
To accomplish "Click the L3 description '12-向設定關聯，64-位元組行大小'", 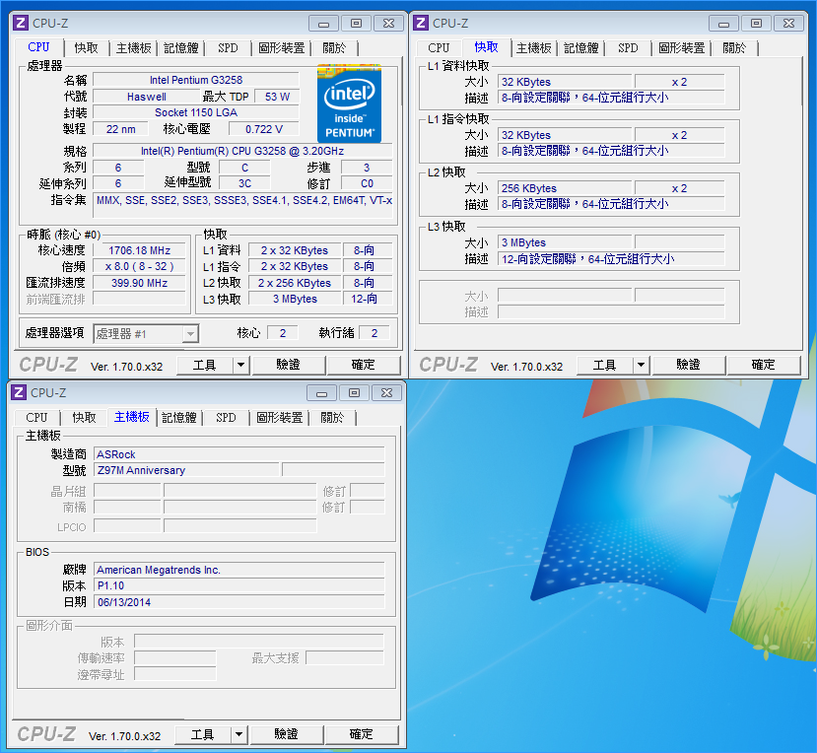I will tap(611, 258).
